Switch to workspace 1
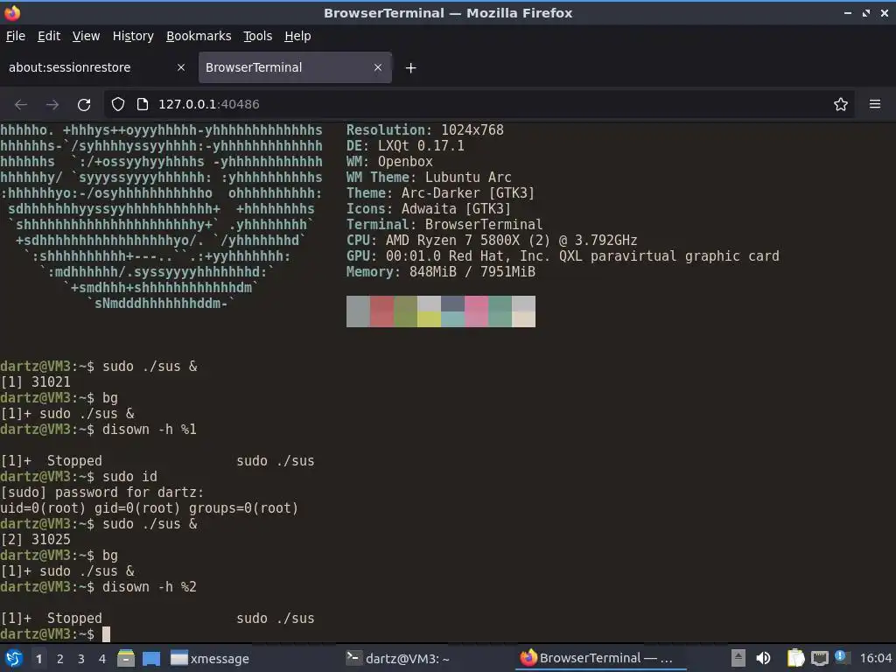The height and width of the screenshot is (672, 896). (38, 659)
